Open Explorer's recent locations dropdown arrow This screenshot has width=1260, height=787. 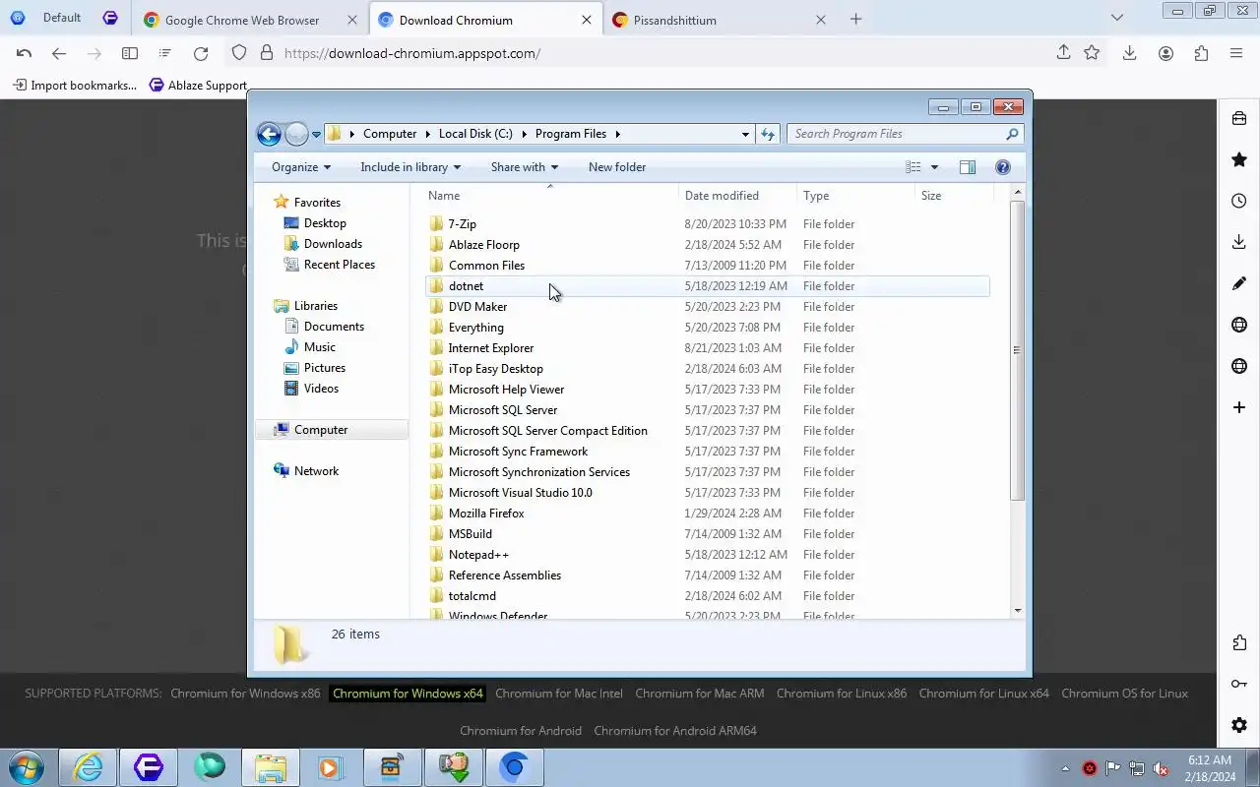tap(317, 134)
